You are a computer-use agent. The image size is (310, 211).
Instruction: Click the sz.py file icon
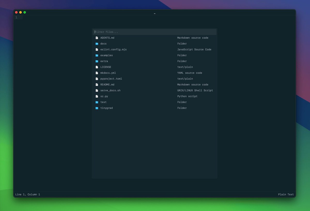click(97, 96)
